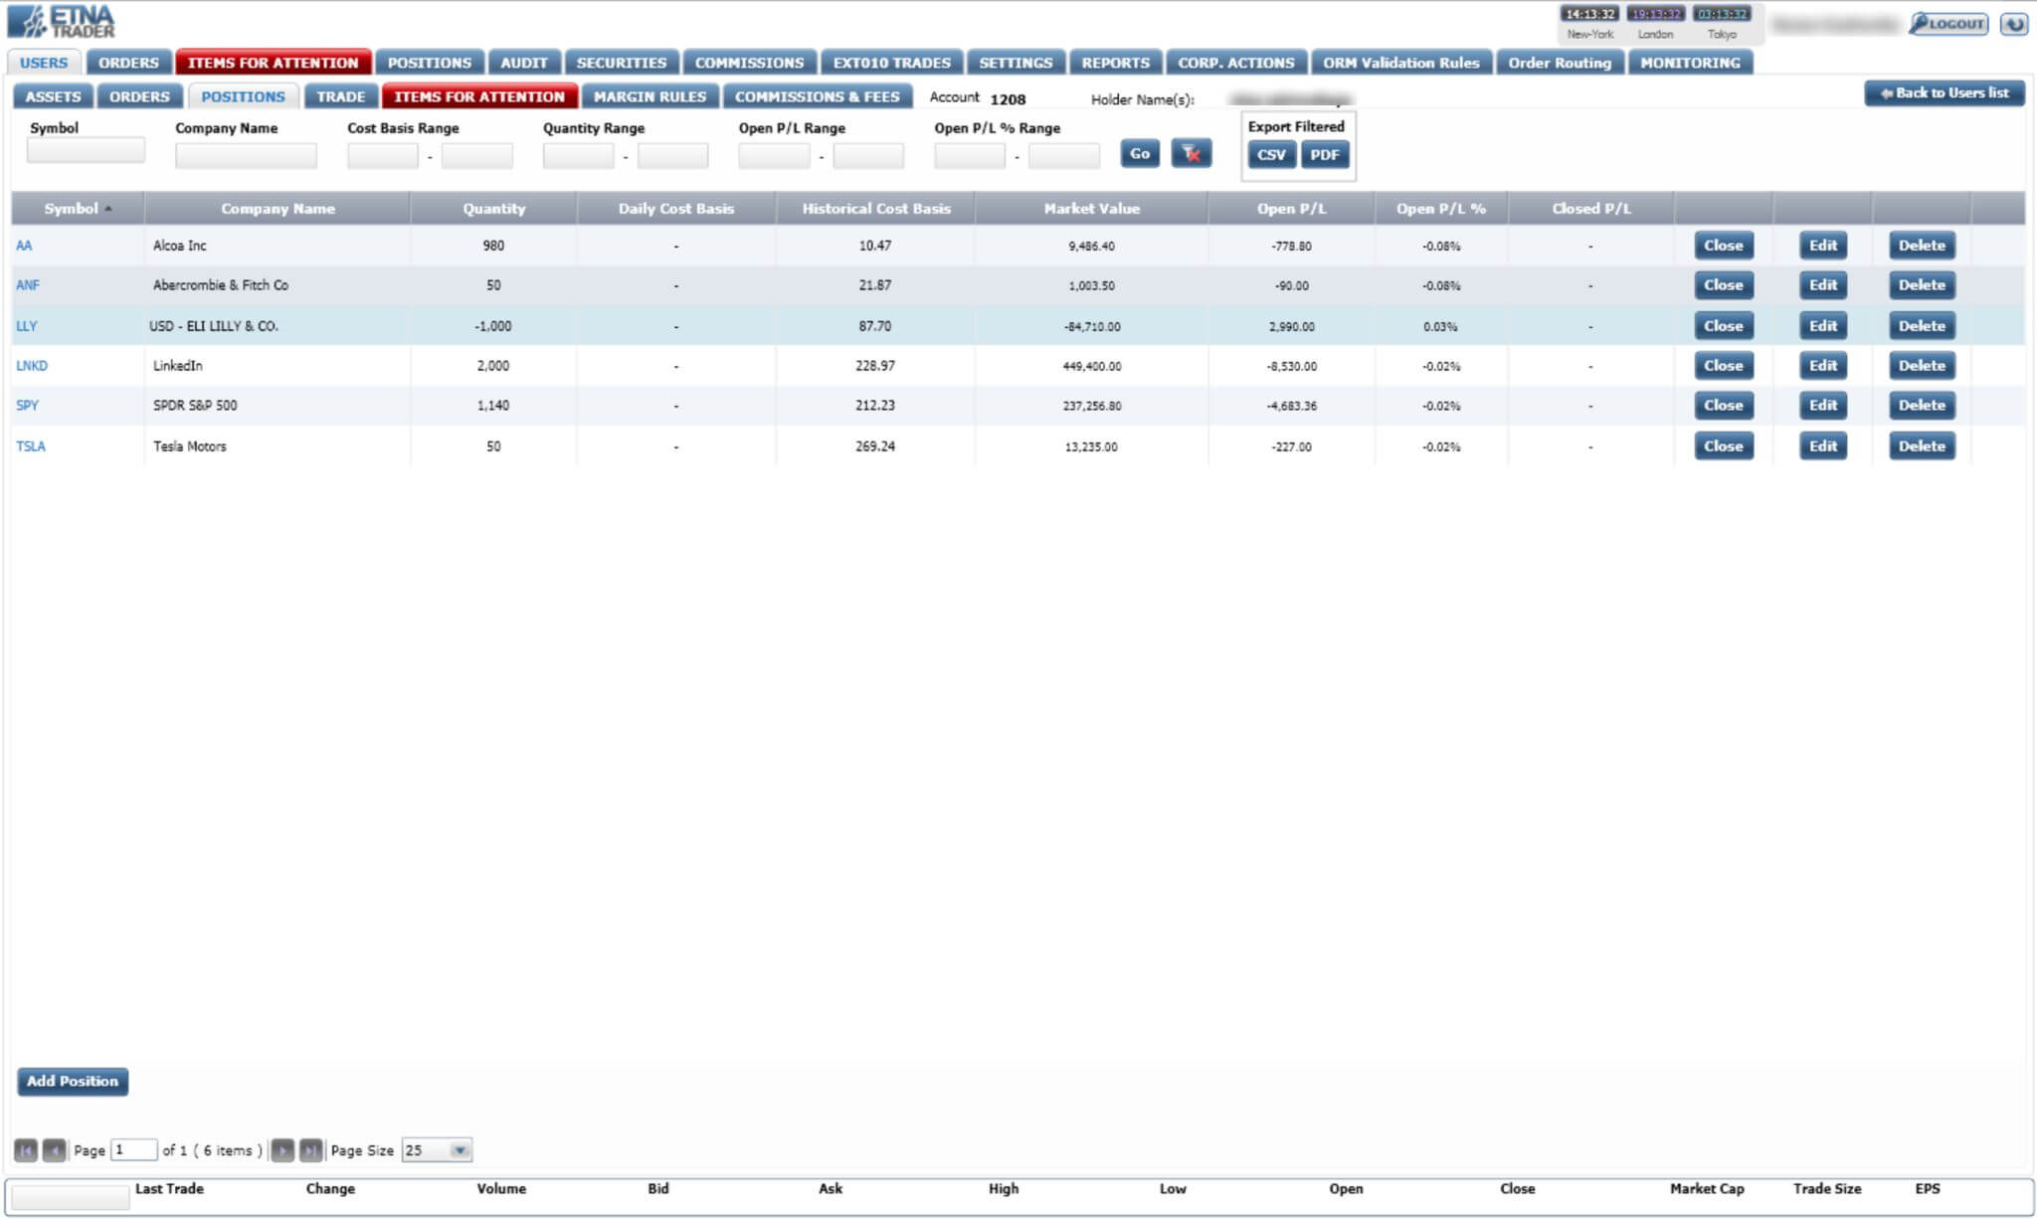Focus the Cost Basis Range minimum field
2037x1219 pixels.
click(383, 156)
